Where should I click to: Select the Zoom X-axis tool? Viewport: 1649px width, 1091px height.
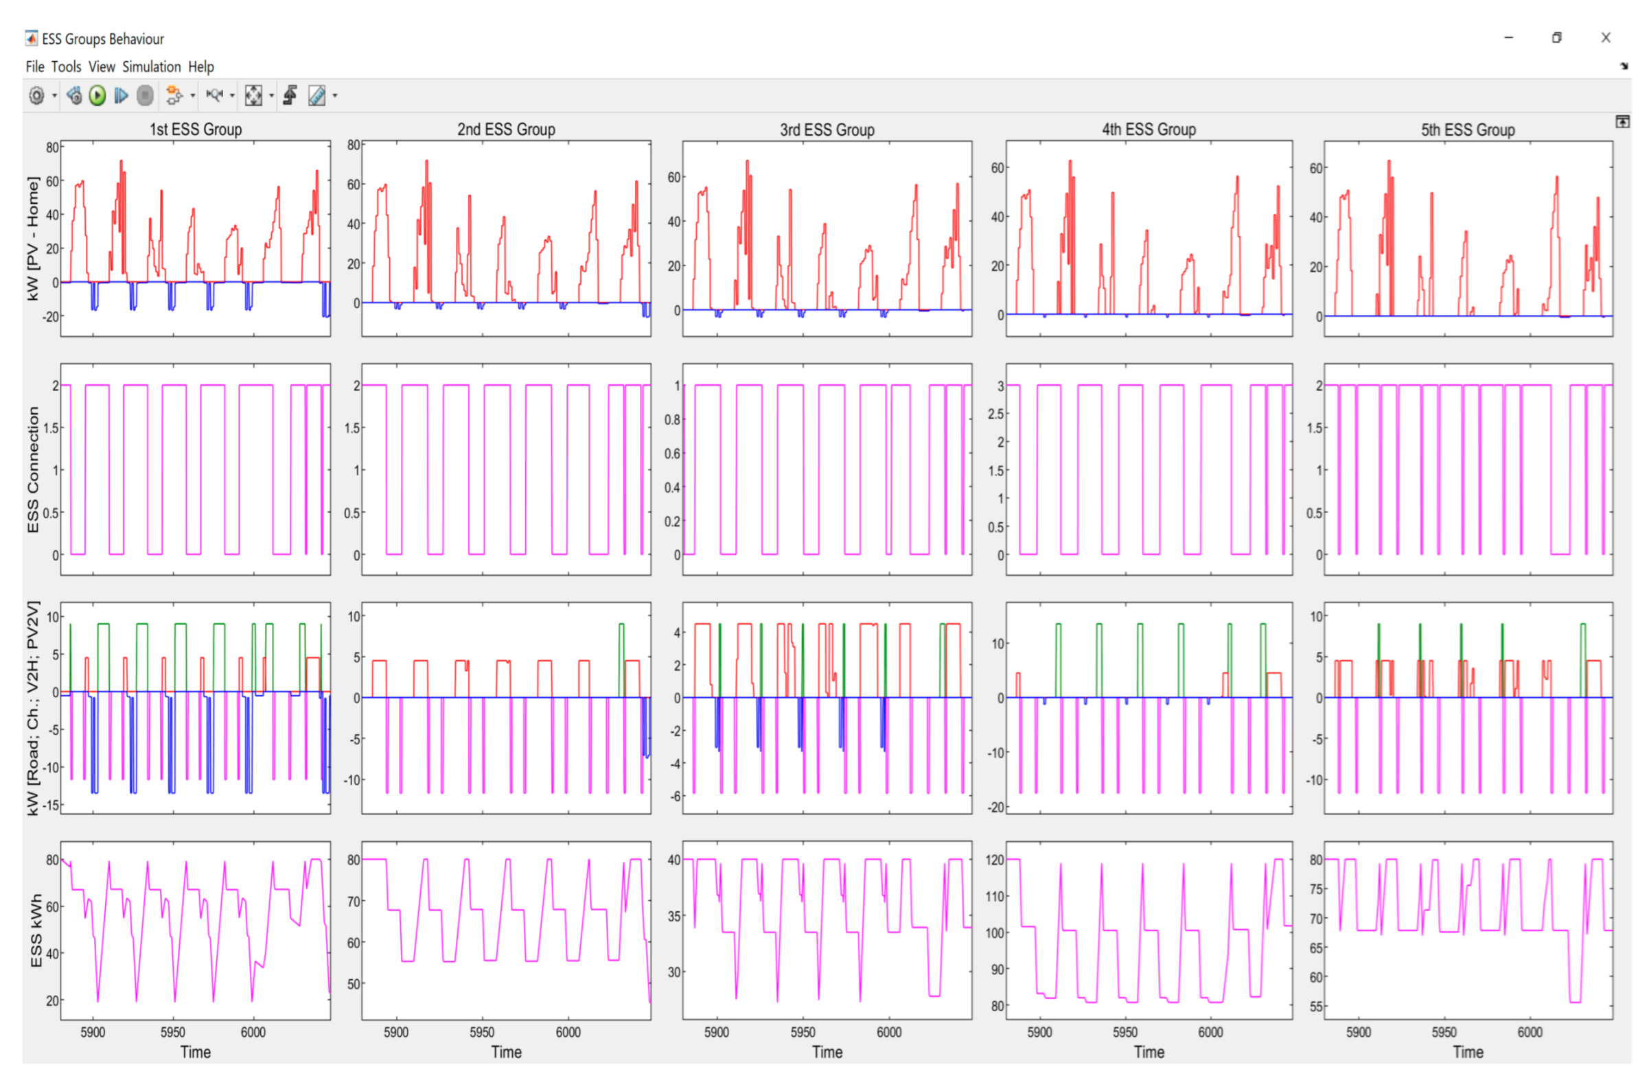point(214,95)
